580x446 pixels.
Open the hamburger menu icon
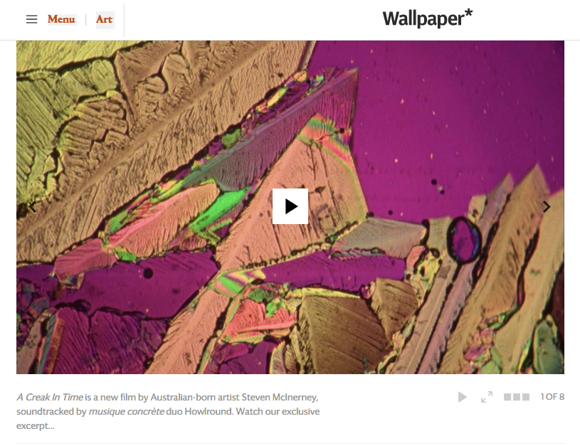[32, 19]
